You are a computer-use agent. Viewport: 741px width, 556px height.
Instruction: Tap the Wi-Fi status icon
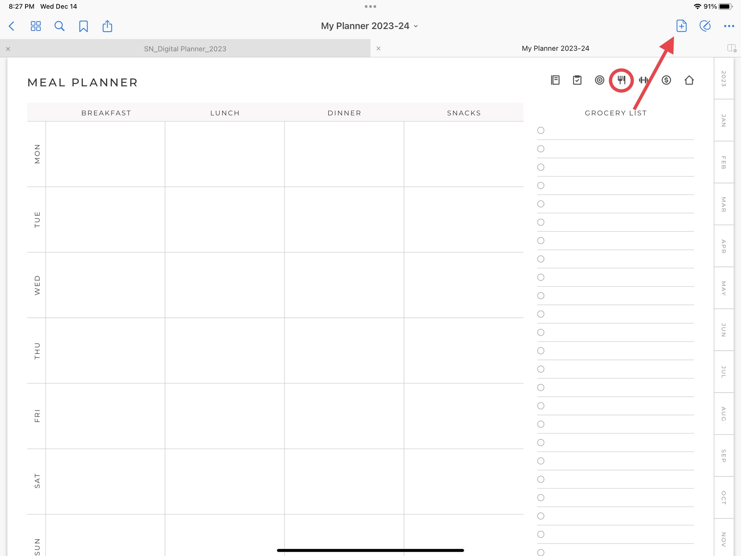coord(697,6)
